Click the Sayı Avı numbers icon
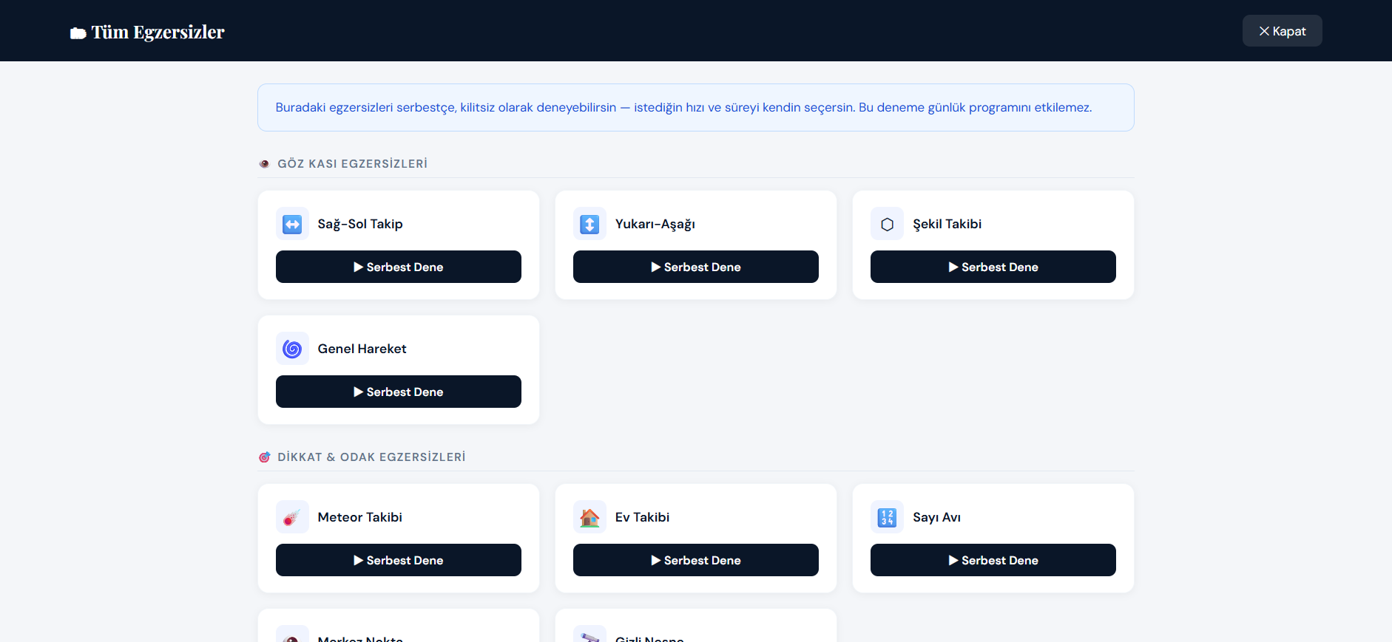 (x=887, y=517)
